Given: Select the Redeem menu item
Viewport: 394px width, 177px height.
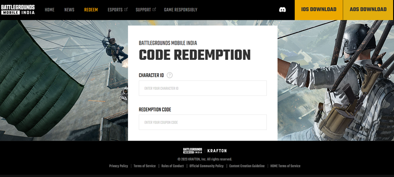Looking at the screenshot, I should pyautogui.click(x=91, y=10).
